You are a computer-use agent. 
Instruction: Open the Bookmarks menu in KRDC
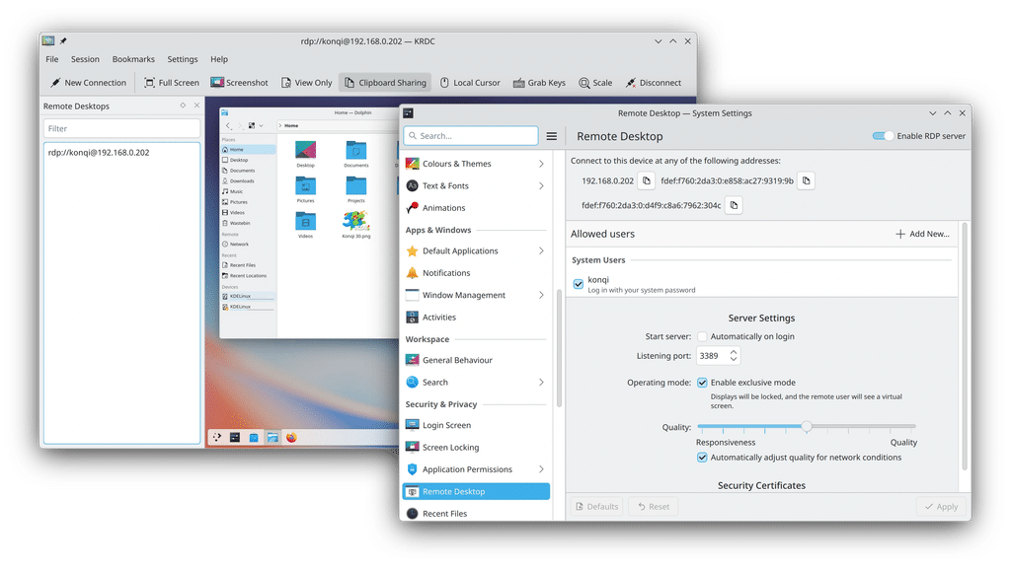coord(133,59)
